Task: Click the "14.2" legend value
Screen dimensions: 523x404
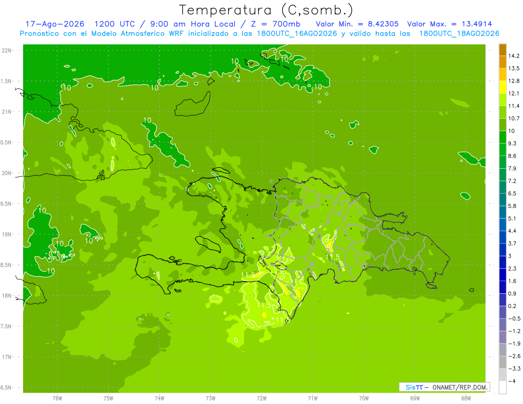Action: 514,56
